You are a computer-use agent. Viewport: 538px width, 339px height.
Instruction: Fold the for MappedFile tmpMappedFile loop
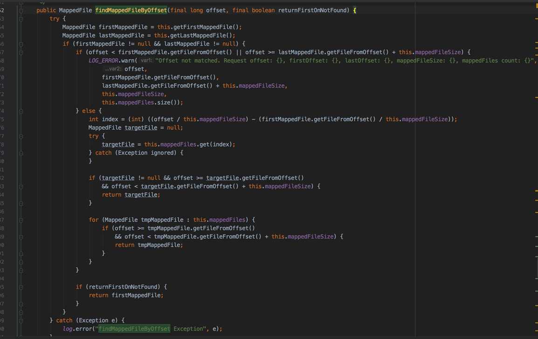point(21,220)
